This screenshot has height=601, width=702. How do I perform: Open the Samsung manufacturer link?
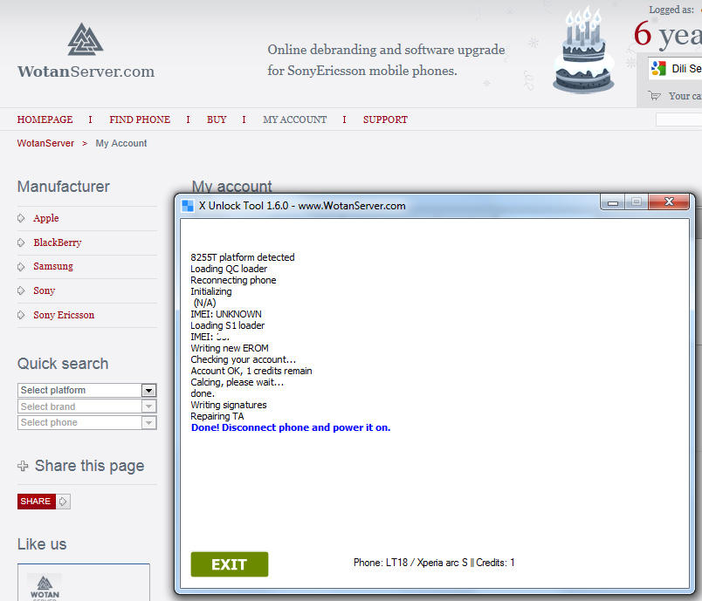[x=53, y=267]
